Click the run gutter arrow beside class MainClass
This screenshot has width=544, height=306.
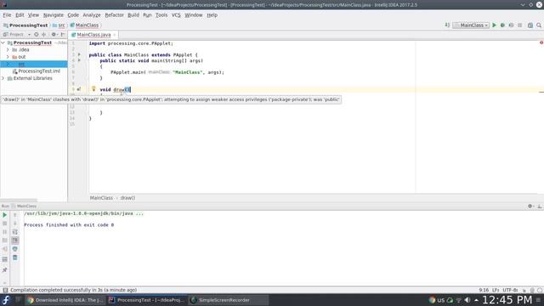(x=79, y=54)
